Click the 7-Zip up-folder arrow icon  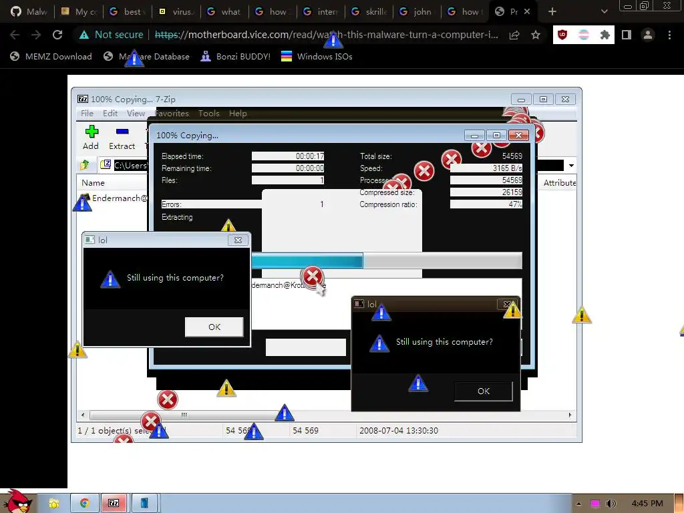tap(85, 165)
